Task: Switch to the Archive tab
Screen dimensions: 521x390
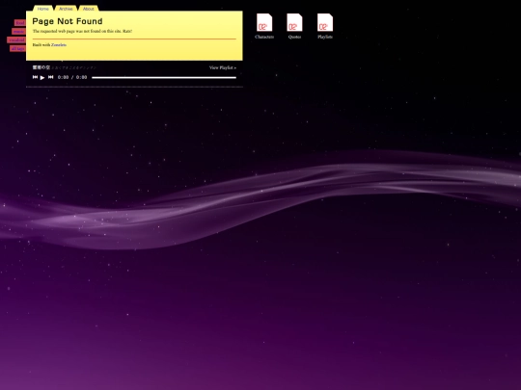Action: (x=66, y=9)
